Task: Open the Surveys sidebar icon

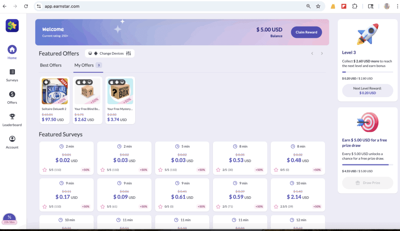Action: coord(12,72)
